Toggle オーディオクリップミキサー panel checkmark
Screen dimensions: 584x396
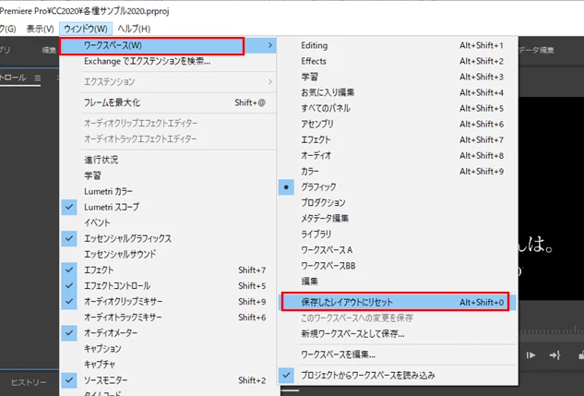click(x=69, y=301)
